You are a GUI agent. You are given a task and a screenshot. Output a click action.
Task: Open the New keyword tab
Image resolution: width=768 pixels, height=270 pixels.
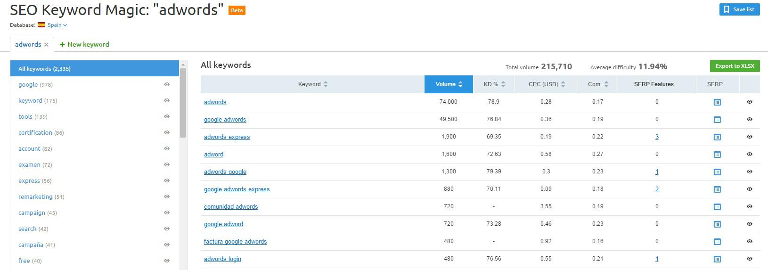[x=84, y=44]
